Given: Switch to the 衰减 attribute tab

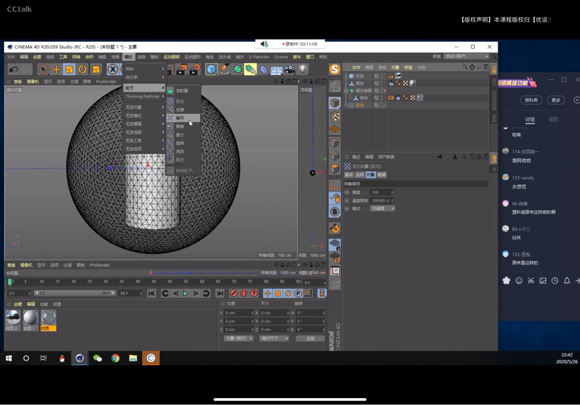Looking at the screenshot, I should click(382, 175).
